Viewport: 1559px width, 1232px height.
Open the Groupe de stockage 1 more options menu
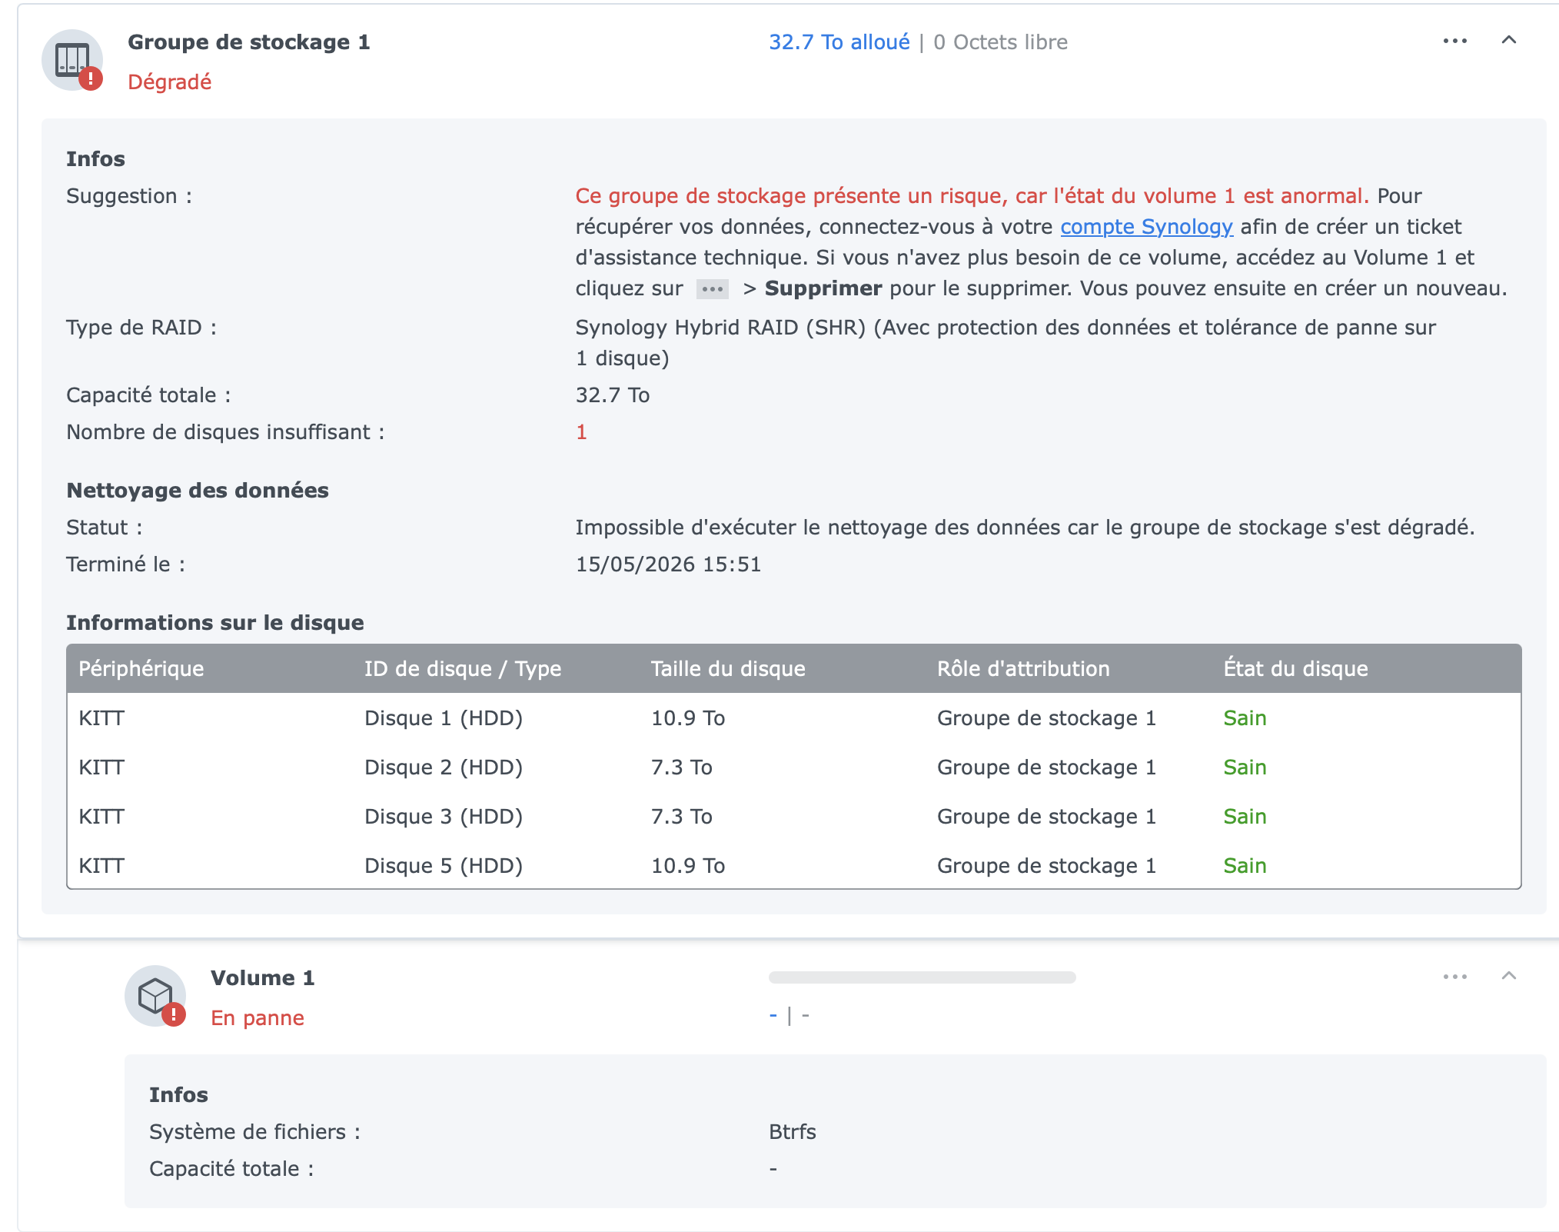pyautogui.click(x=1454, y=41)
